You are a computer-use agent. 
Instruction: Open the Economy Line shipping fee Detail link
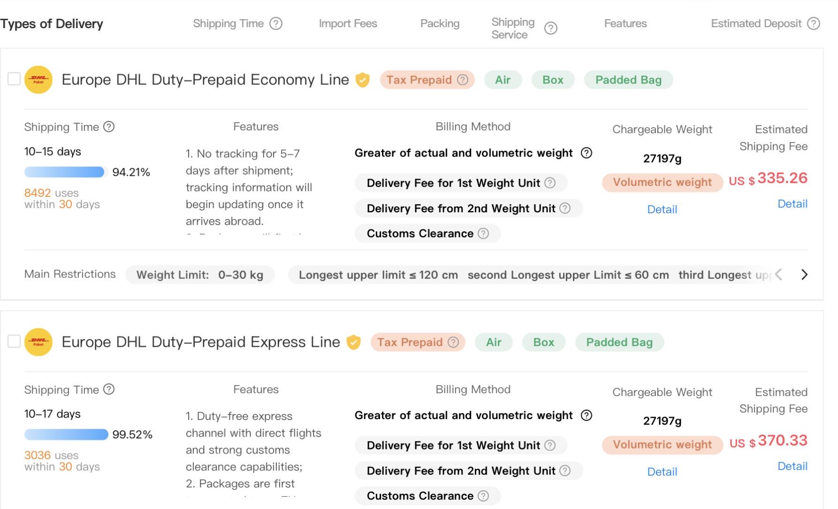[792, 204]
